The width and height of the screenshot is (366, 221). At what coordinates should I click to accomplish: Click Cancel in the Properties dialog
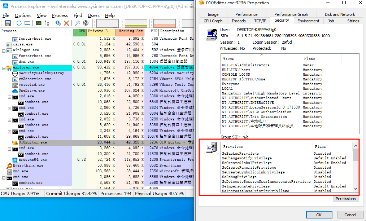pos(350,215)
